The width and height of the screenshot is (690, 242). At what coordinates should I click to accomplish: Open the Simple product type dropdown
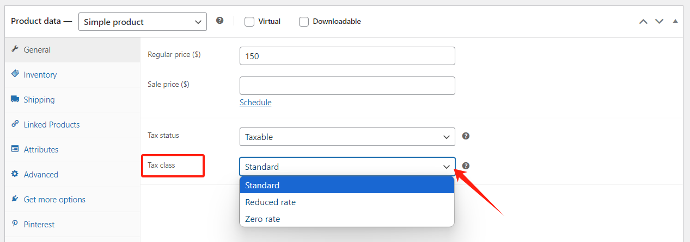(x=143, y=22)
